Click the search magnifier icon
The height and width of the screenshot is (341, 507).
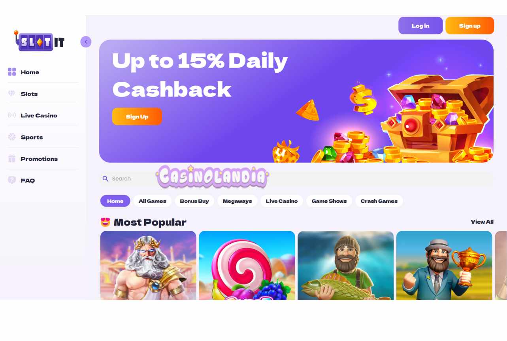[106, 179]
